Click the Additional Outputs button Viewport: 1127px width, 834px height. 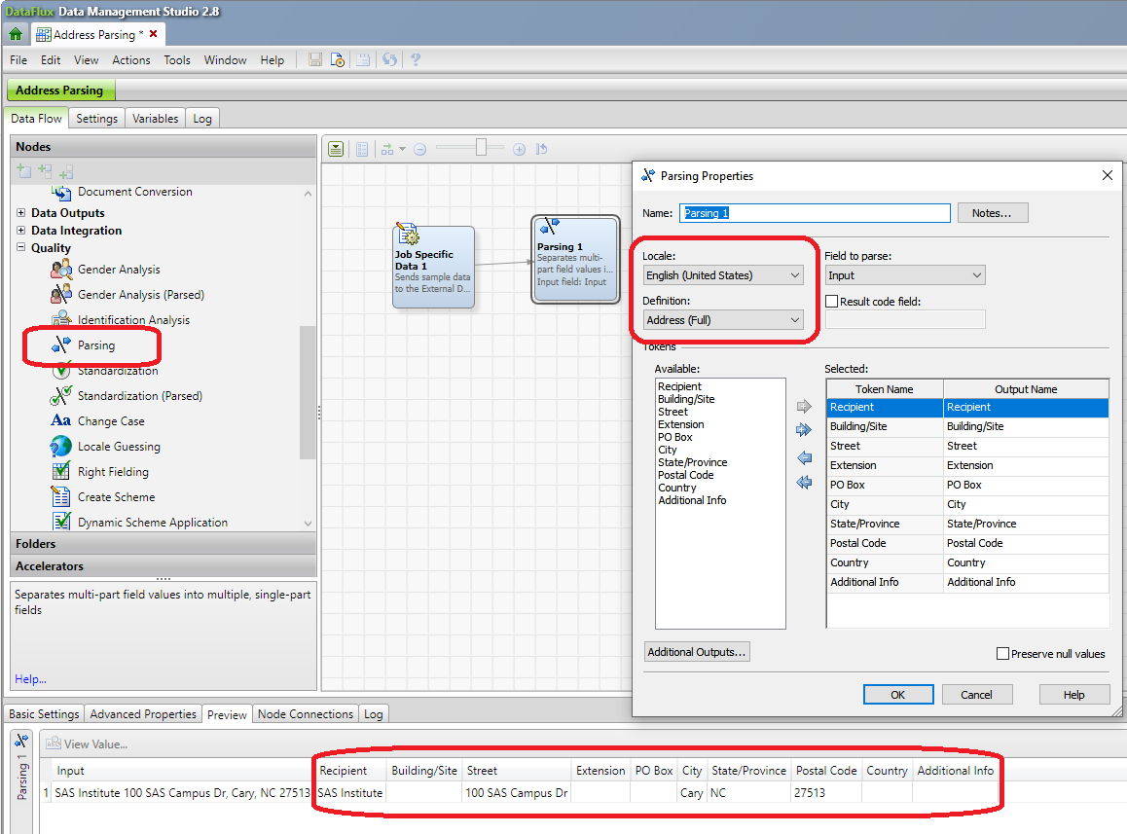pos(697,652)
